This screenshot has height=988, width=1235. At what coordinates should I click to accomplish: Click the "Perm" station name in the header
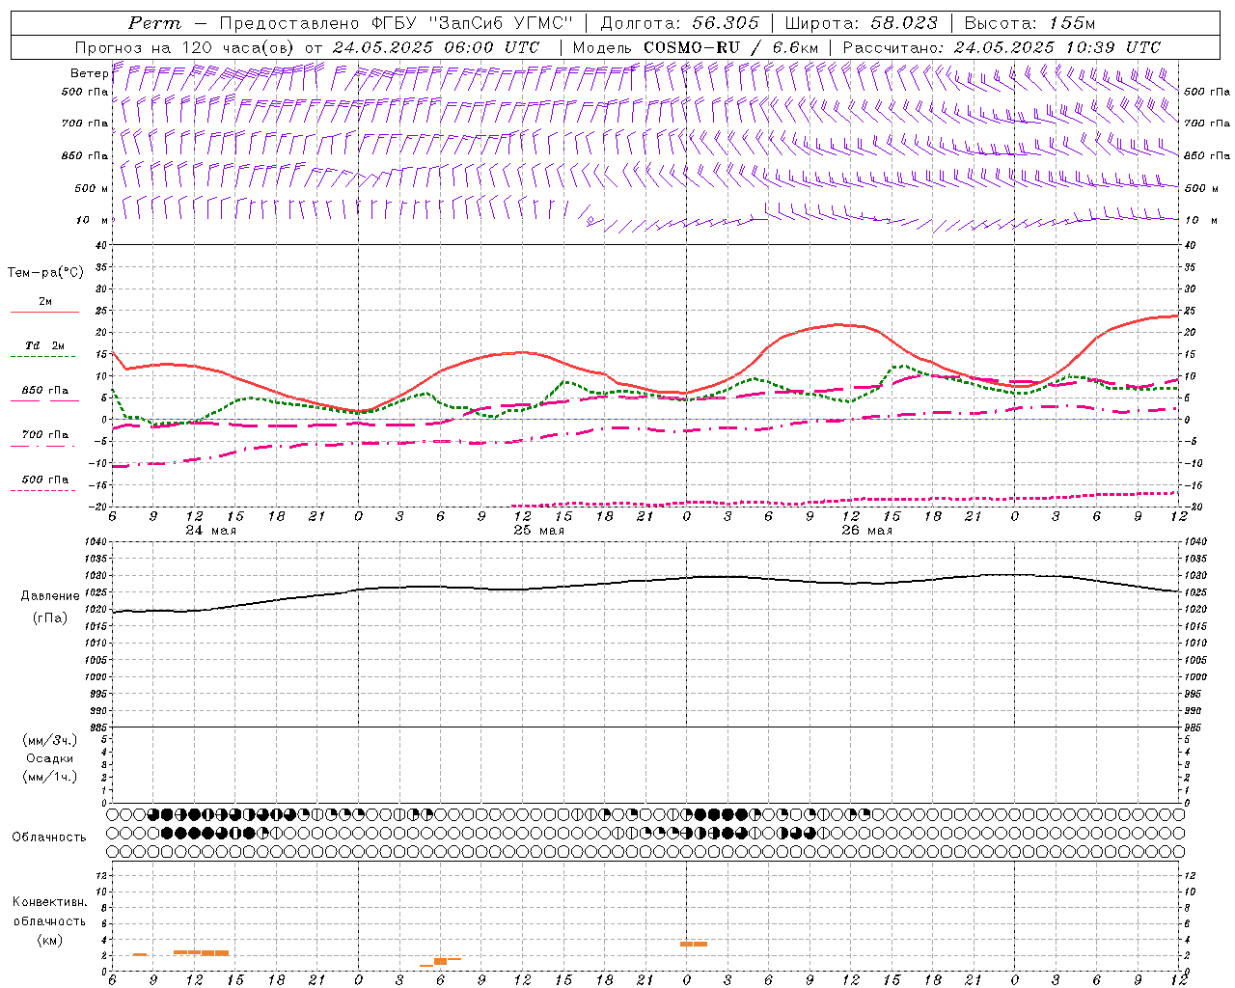[x=154, y=23]
